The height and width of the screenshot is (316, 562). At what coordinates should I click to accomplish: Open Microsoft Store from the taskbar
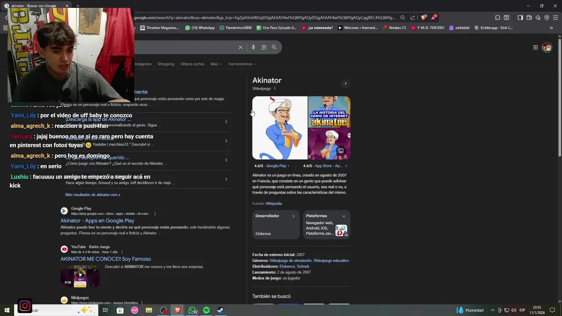(x=120, y=310)
